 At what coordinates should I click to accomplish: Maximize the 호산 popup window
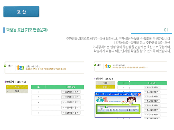135,94
